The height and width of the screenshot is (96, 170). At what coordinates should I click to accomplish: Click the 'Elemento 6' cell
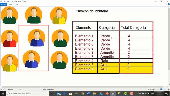pos(84,44)
